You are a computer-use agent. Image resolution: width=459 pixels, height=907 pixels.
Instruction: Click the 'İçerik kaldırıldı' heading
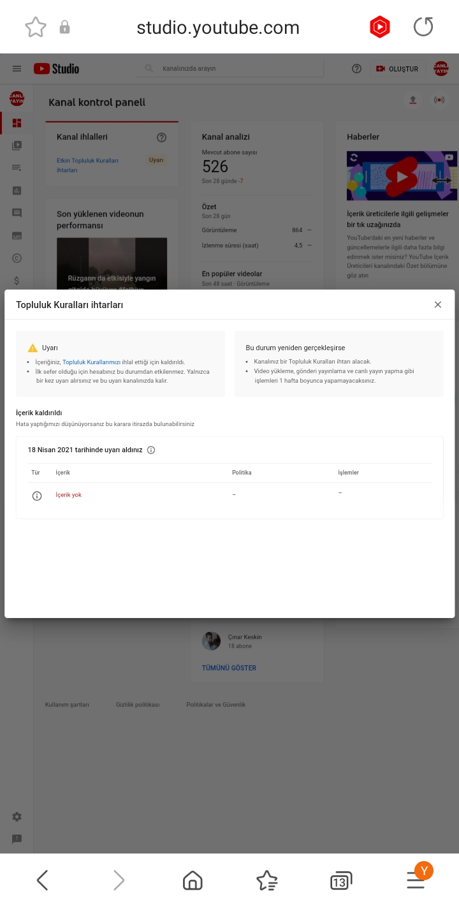point(39,413)
